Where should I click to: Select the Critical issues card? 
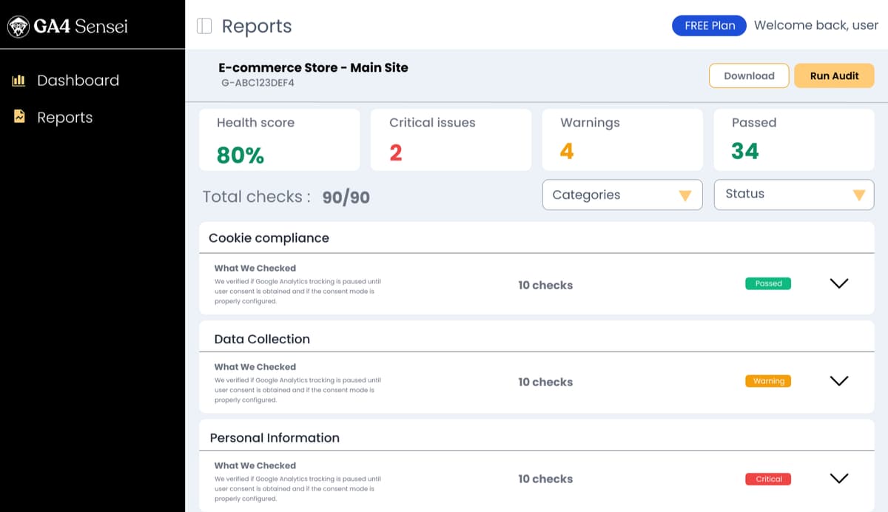[451, 140]
